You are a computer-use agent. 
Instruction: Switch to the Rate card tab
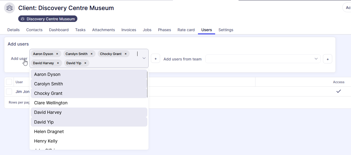pyautogui.click(x=186, y=30)
